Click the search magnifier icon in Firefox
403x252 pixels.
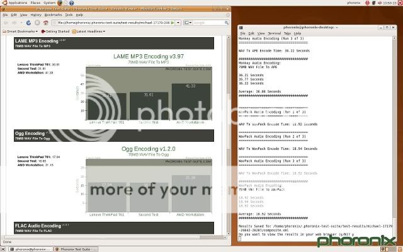pyautogui.click(x=227, y=23)
